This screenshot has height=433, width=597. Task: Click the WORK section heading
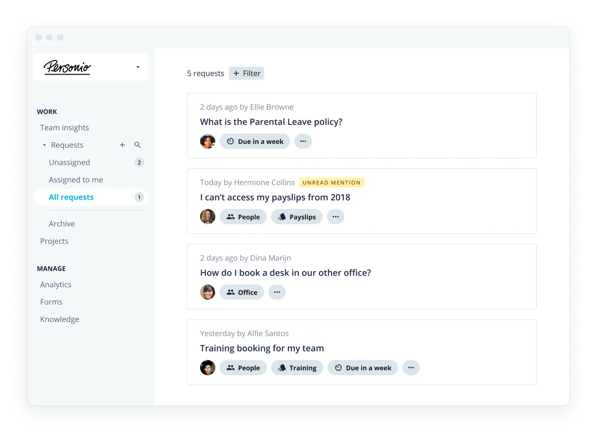pyautogui.click(x=47, y=111)
